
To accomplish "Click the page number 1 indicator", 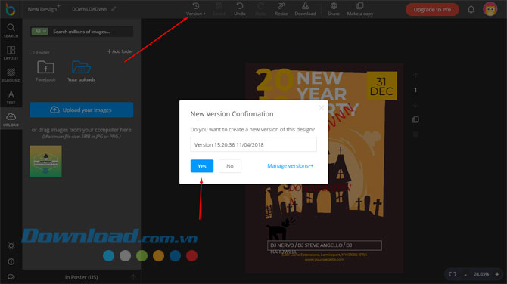I will pos(415,90).
